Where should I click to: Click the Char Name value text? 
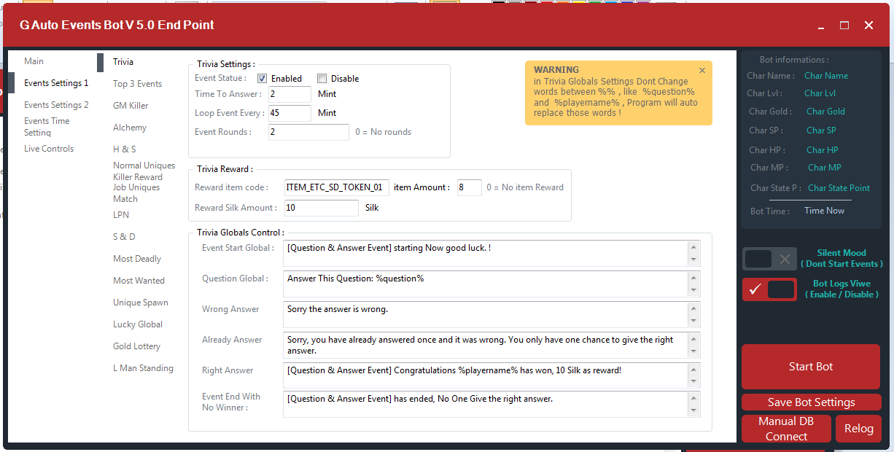coord(826,76)
